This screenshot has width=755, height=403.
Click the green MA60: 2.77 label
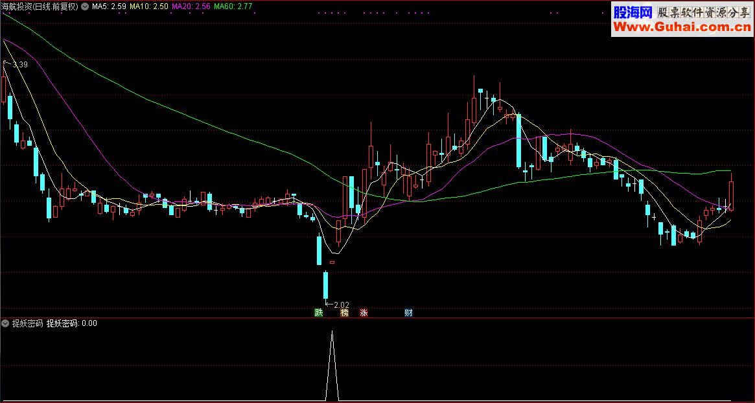pos(233,6)
